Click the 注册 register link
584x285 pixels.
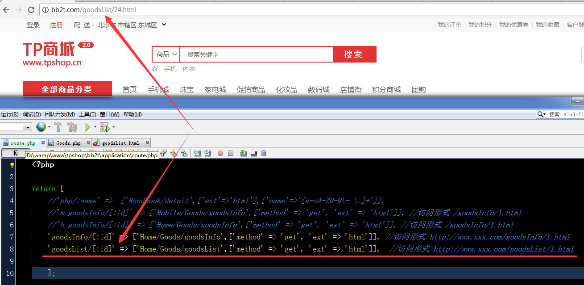[56, 25]
